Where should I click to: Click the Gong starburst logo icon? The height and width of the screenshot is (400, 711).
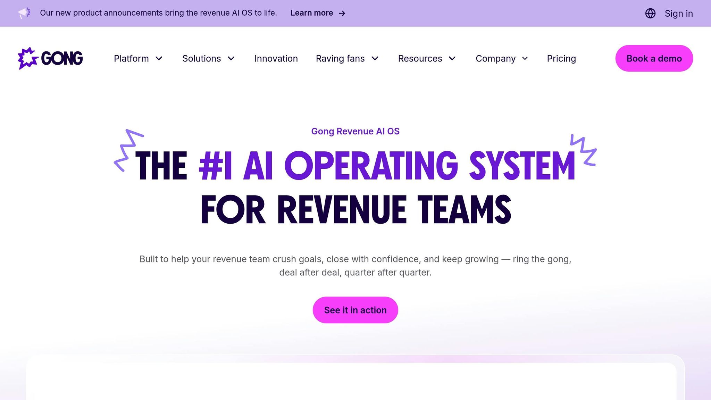27,58
